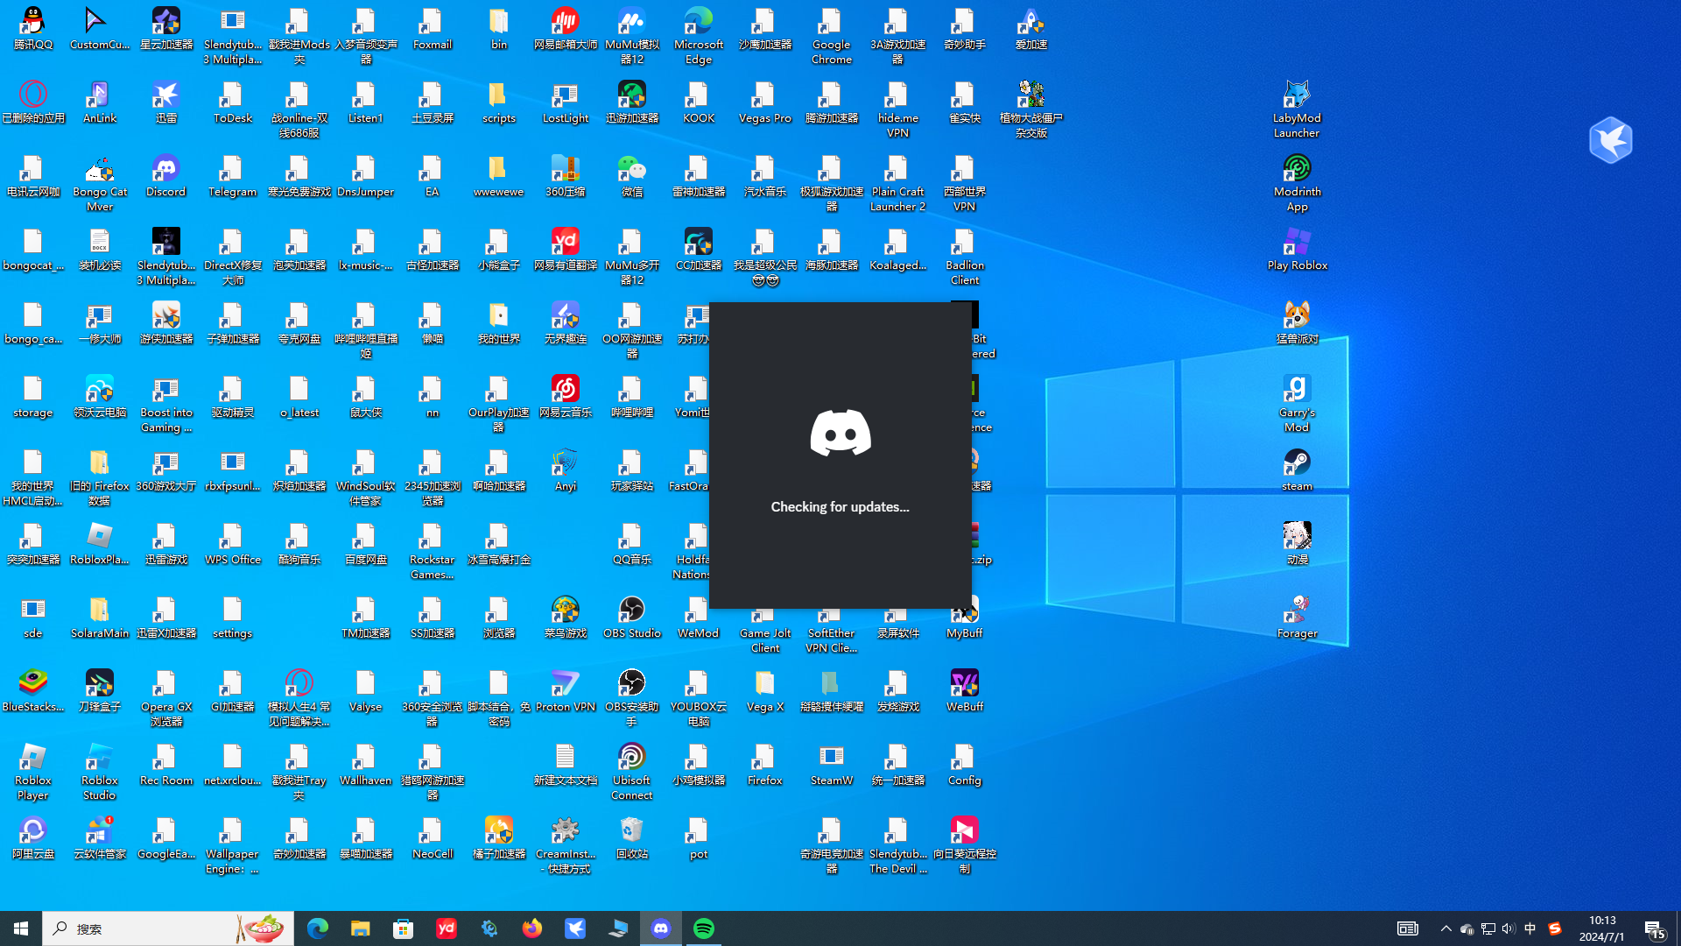Click the WeMod desktop shortcut
Screen dimensions: 1681x946
[x=699, y=617]
